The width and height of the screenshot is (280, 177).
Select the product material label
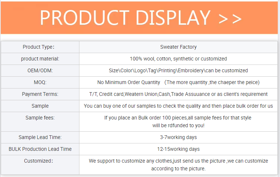pyautogui.click(x=40, y=59)
